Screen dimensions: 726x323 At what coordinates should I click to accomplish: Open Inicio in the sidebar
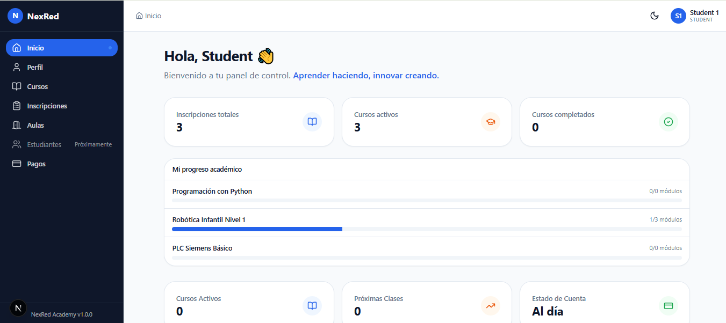point(62,48)
